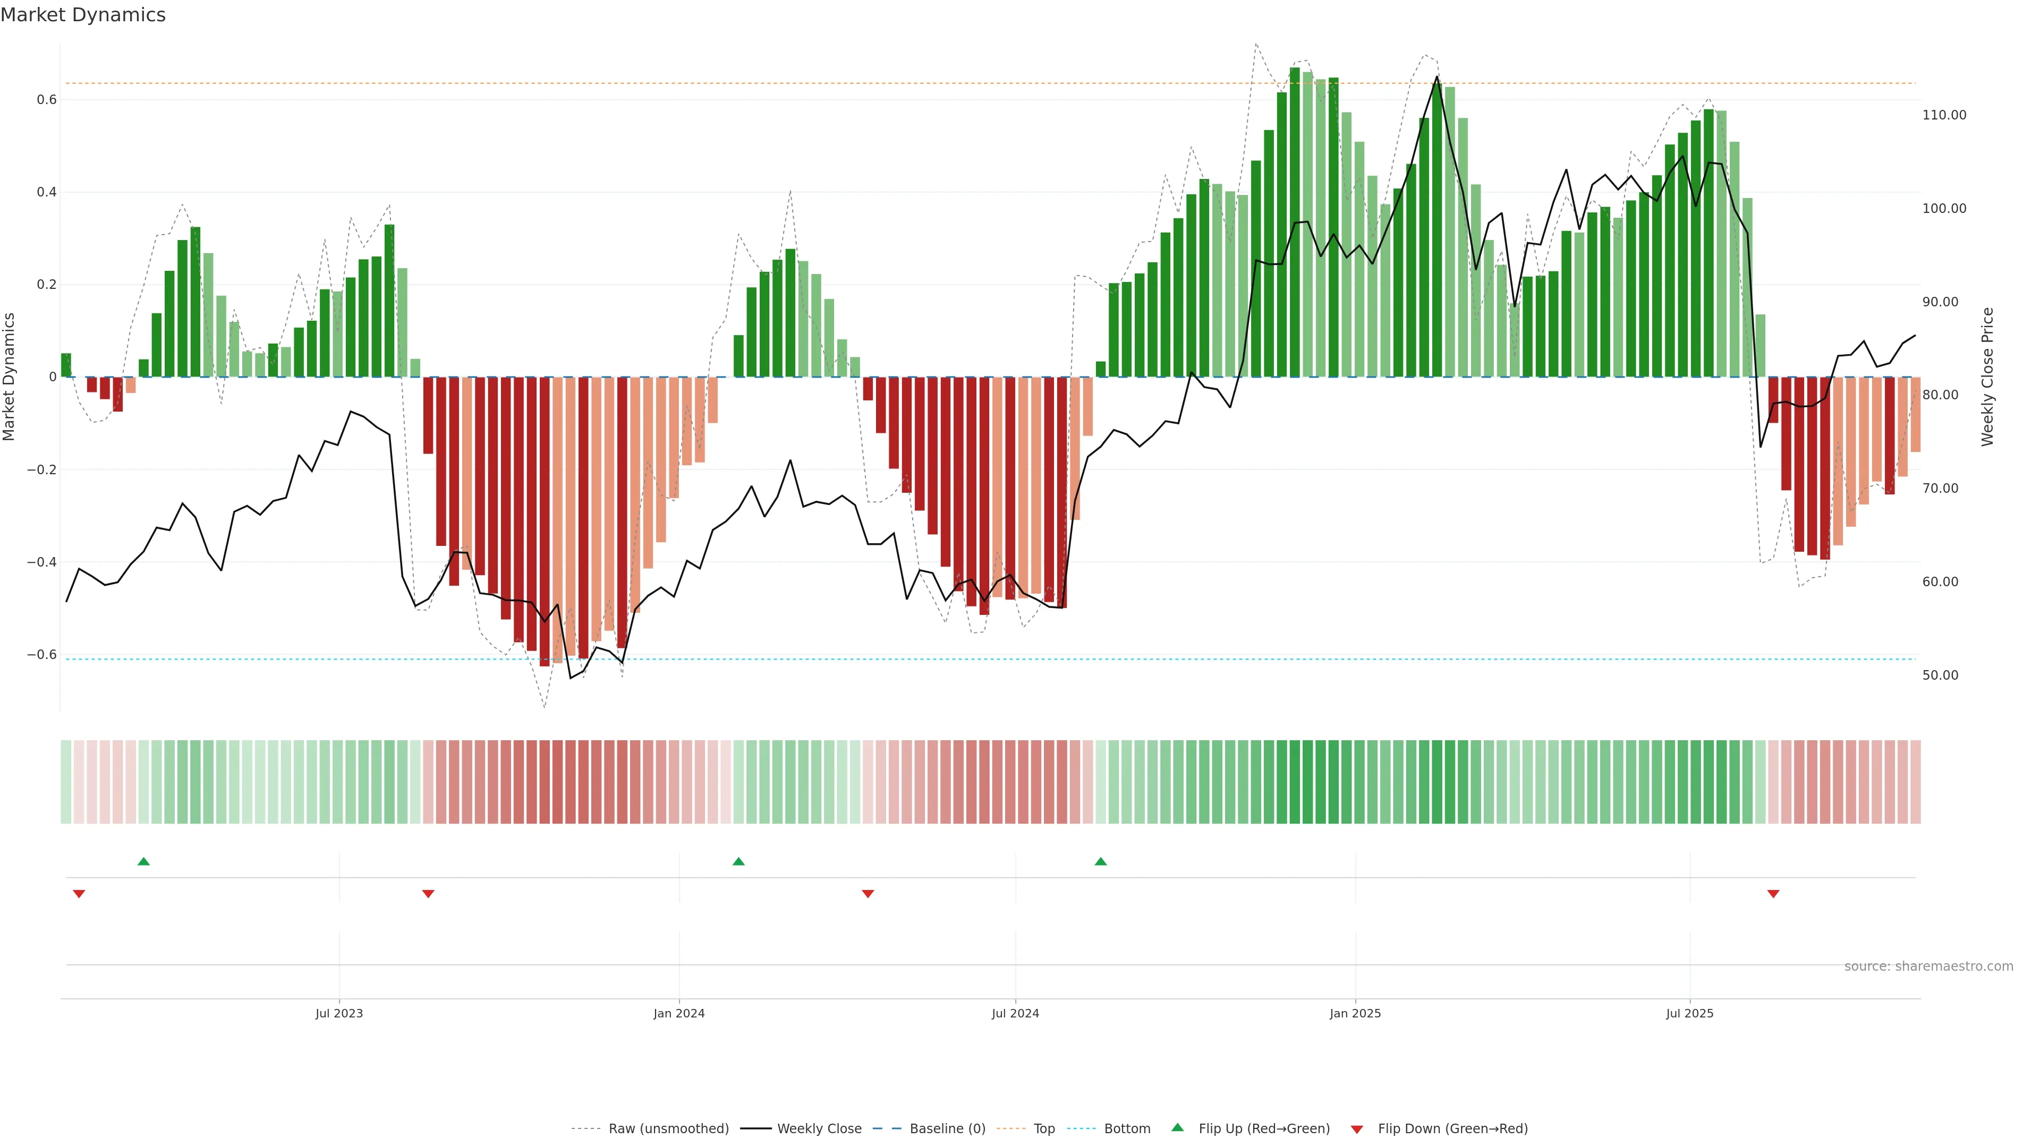Image resolution: width=2040 pixels, height=1147 pixels.
Task: Click the green flip-up marker after Jan 2024
Action: 738,861
